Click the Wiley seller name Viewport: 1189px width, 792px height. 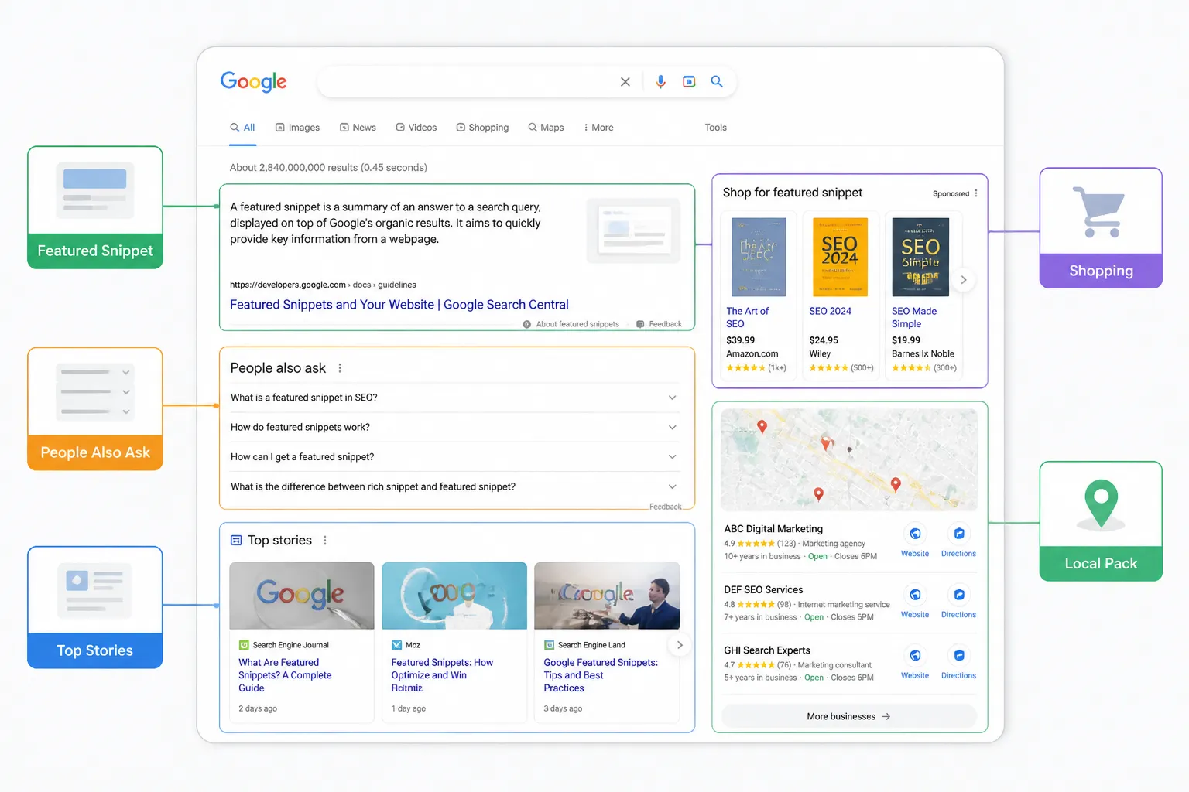tap(820, 354)
